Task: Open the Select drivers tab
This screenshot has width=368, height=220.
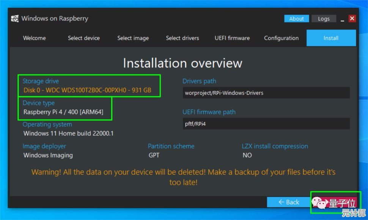Action: 182,38
